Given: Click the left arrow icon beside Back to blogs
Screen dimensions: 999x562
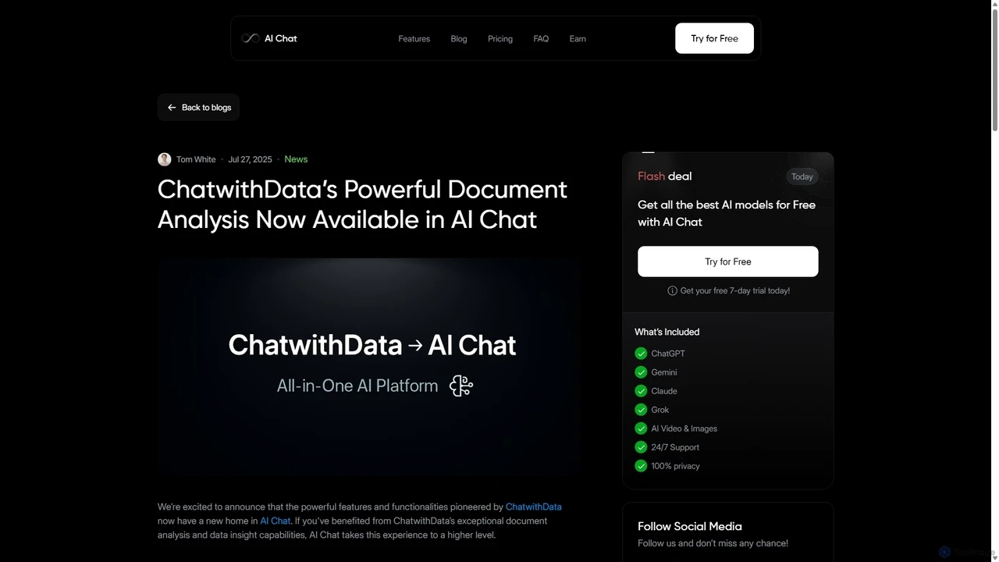Looking at the screenshot, I should (172, 108).
